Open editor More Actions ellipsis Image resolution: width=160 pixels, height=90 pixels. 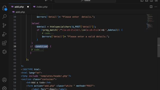(156, 7)
